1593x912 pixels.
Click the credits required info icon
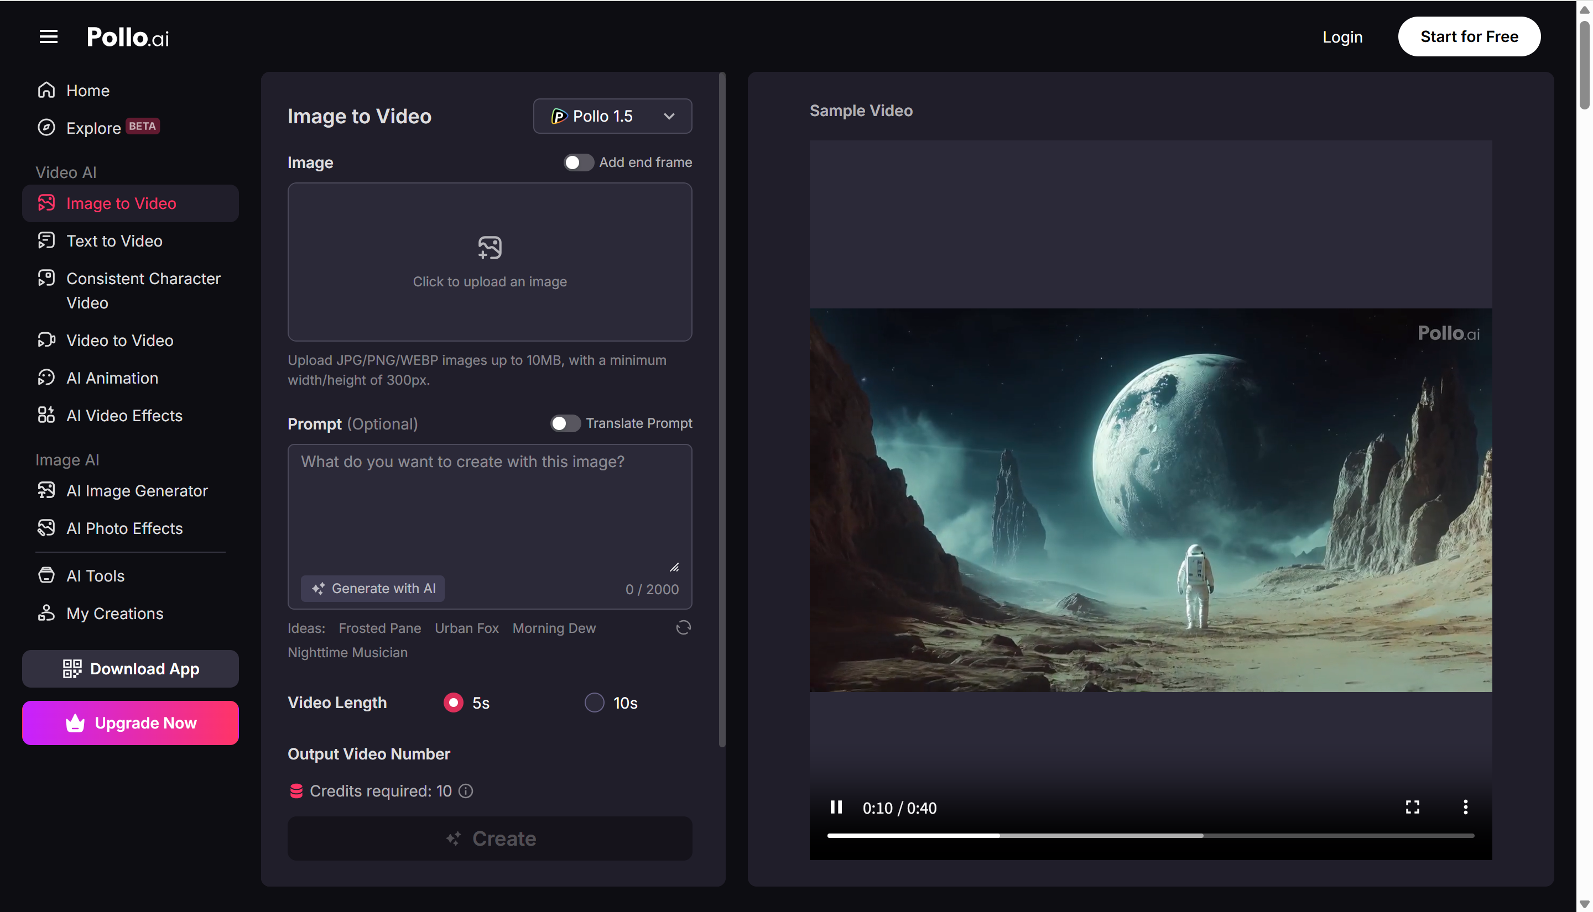[466, 791]
